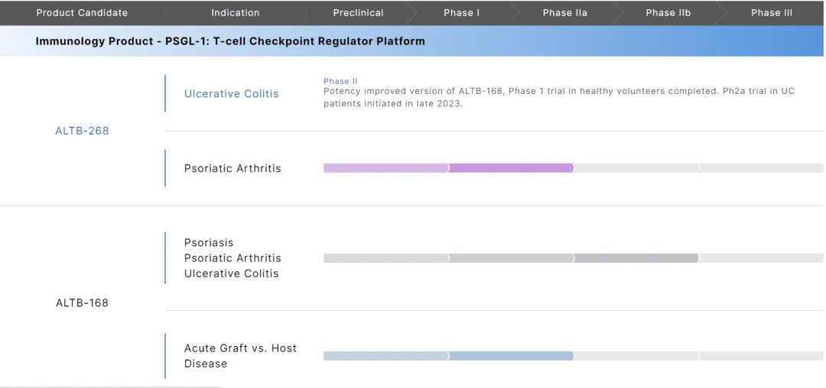Click the Psoriasis indication text

(209, 243)
